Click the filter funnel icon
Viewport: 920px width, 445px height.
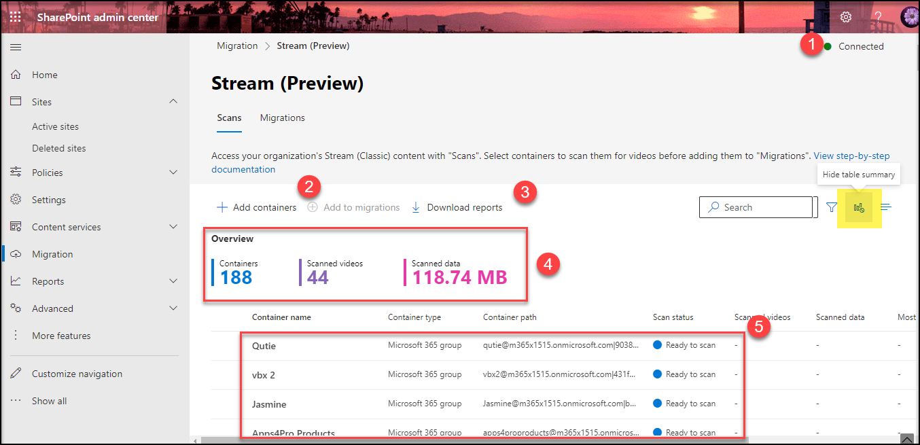tap(832, 208)
